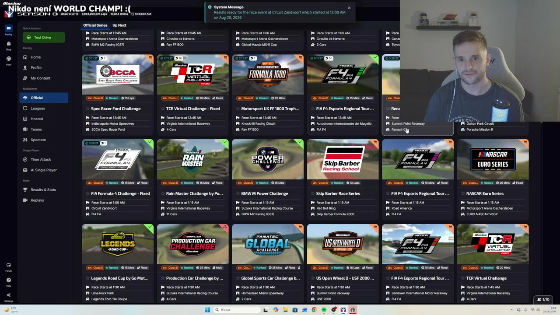Star the Rain Master Challenge series
Image resolution: width=560 pixels, height=315 pixels.
pyautogui.click(x=163, y=193)
